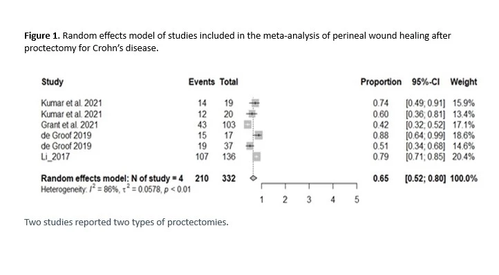Select the Grant et al. 2021 study row

258,125
